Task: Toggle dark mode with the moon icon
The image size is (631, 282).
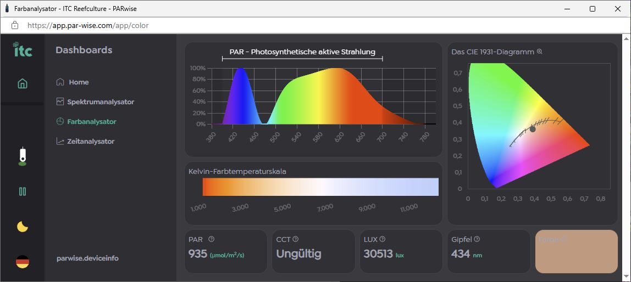Action: click(x=23, y=227)
